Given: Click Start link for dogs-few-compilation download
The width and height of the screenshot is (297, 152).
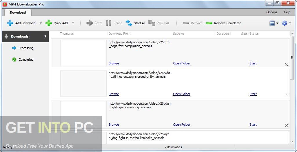Looking at the screenshot, I should pyautogui.click(x=253, y=63).
